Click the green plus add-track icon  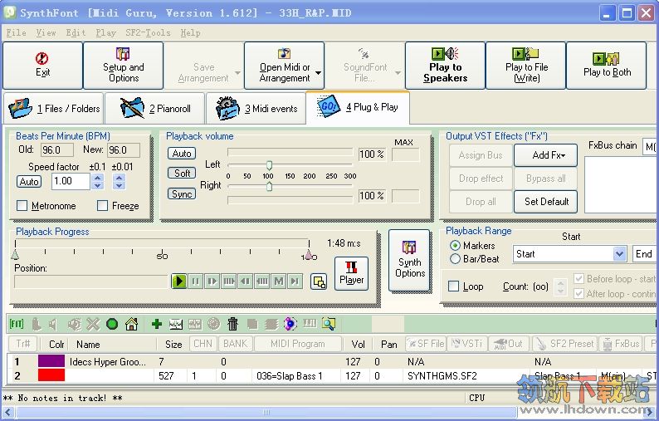[x=157, y=324]
